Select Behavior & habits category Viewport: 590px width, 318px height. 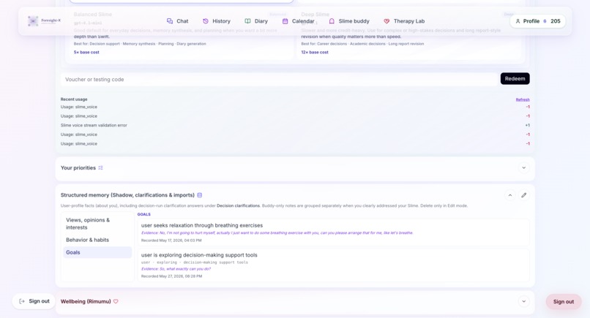[x=97, y=240]
